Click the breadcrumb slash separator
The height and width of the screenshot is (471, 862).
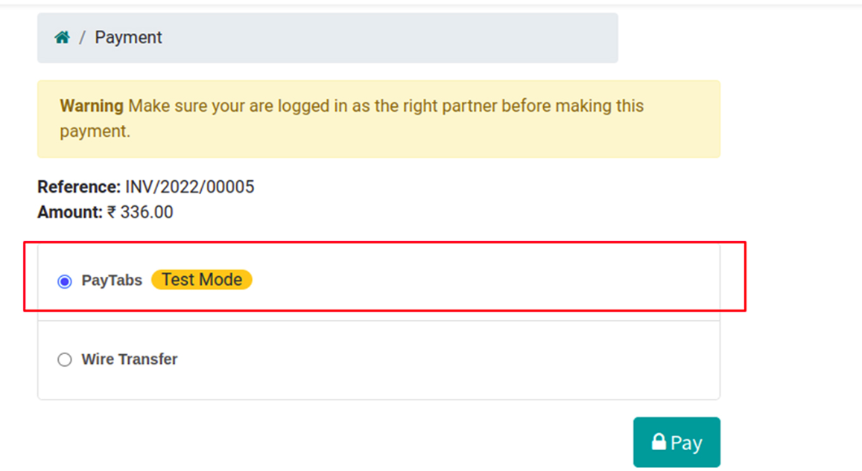82,37
